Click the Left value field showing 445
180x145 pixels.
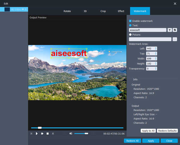click(150, 49)
